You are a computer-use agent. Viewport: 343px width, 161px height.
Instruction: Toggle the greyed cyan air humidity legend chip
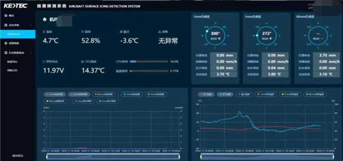(225, 94)
